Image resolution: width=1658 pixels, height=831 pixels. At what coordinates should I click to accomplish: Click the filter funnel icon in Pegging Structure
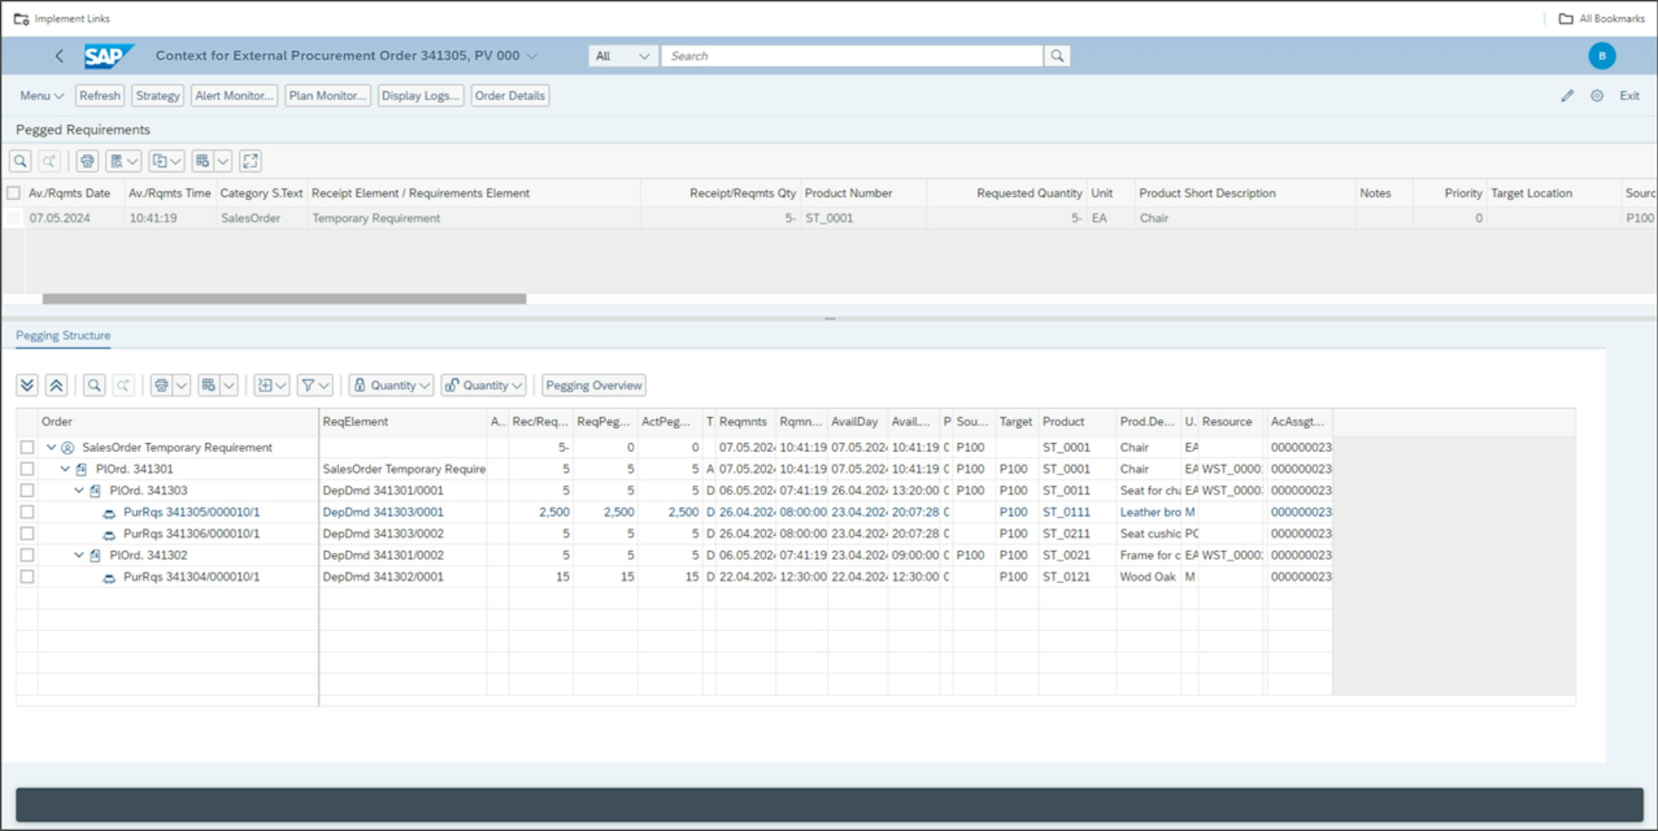coord(308,386)
